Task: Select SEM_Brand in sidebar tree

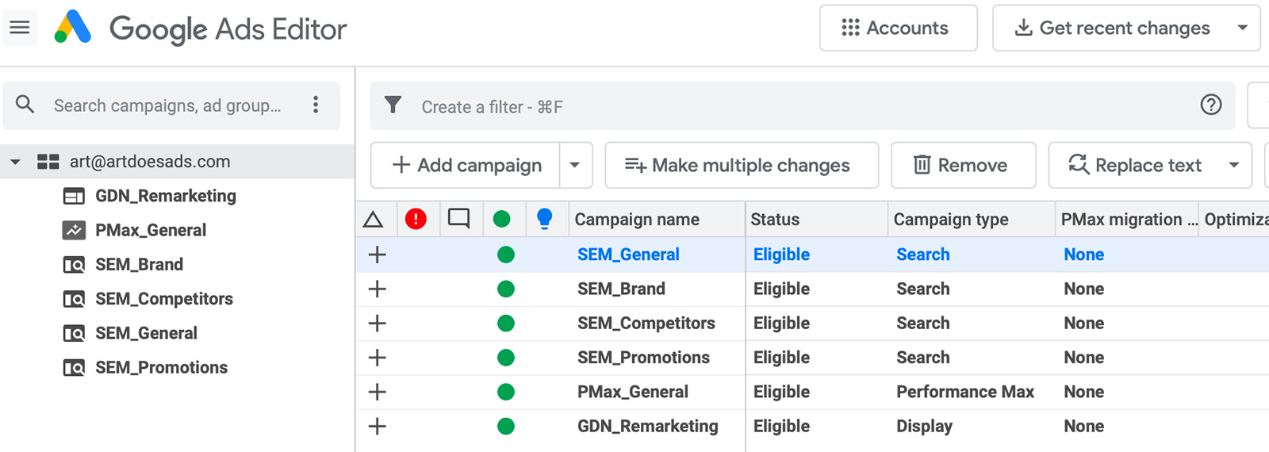Action: tap(139, 265)
